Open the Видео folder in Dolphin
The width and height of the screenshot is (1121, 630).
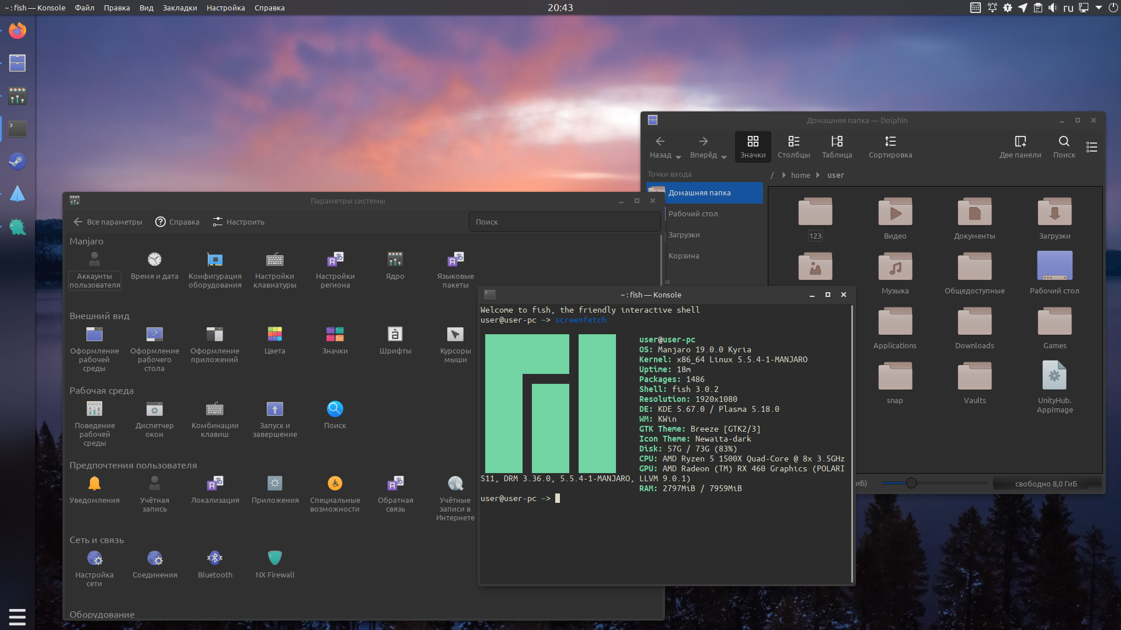click(895, 218)
